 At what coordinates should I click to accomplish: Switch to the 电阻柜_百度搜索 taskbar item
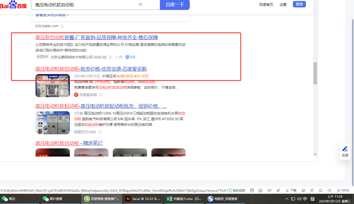pos(225,199)
